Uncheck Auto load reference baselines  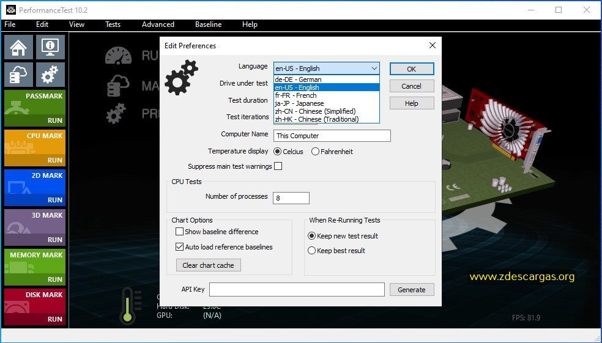click(179, 246)
